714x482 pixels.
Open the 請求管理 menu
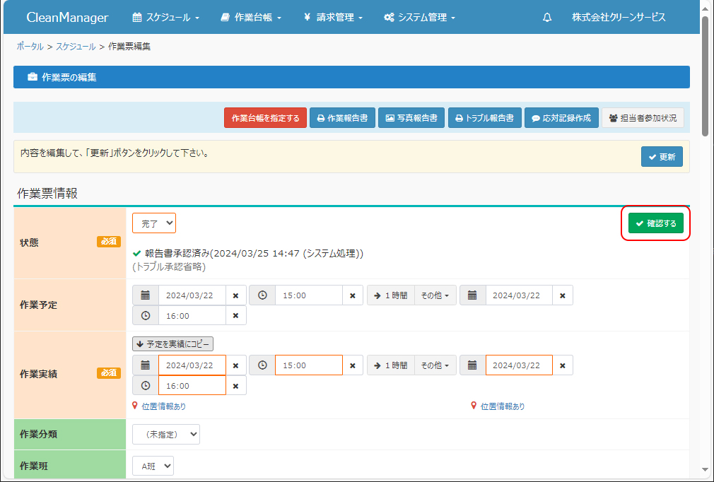coord(333,18)
